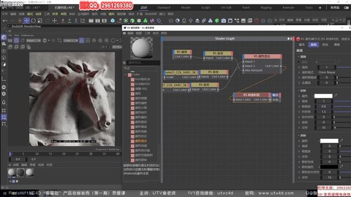Switch to the Sculpt layout tab
The width and height of the screenshot is (351, 197).
coord(206,8)
